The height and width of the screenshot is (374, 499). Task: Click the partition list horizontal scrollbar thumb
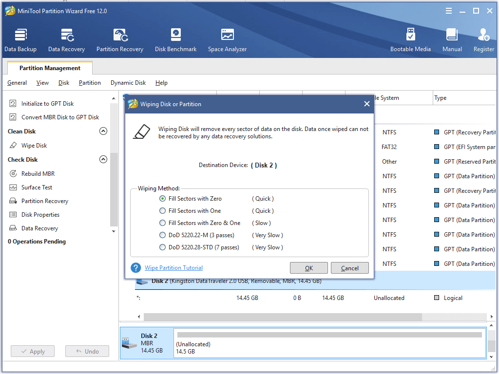point(283,317)
